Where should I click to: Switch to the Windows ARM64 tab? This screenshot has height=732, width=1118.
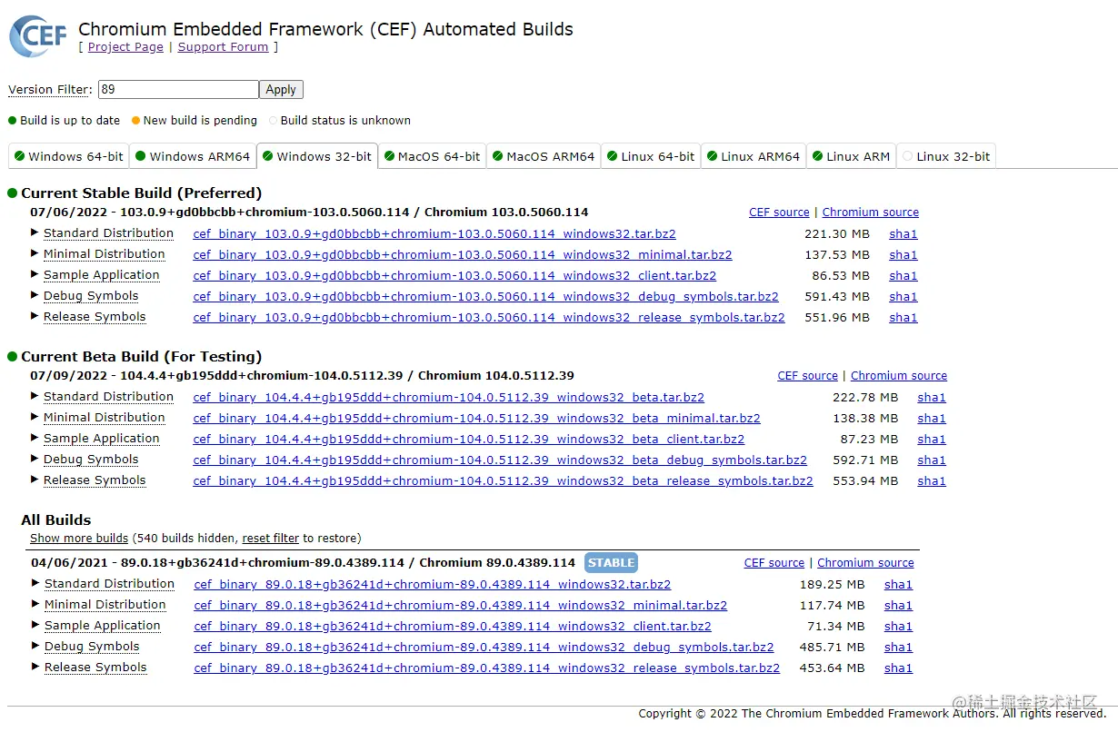point(193,156)
